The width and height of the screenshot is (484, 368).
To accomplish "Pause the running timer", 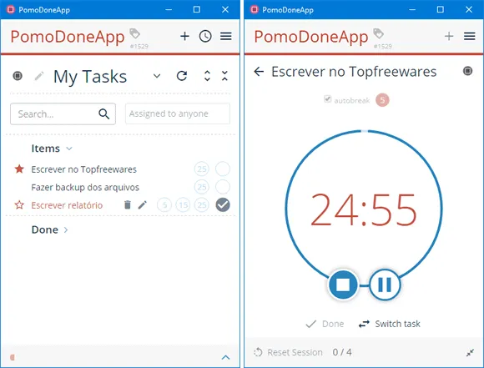I will coord(385,285).
